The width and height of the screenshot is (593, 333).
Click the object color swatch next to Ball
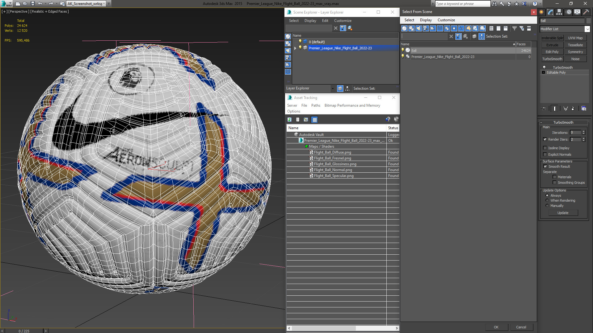click(x=588, y=21)
